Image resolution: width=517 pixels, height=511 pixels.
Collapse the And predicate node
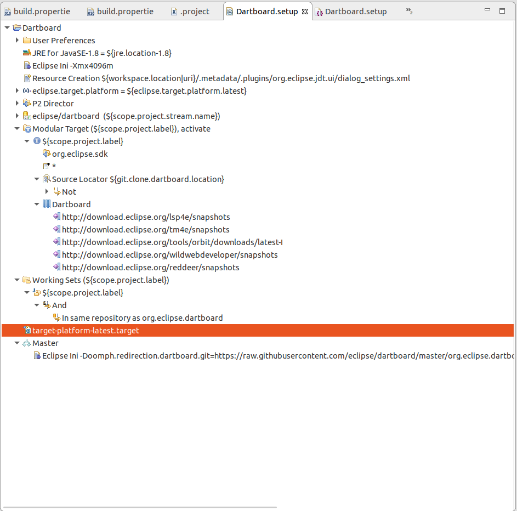pyautogui.click(x=37, y=305)
